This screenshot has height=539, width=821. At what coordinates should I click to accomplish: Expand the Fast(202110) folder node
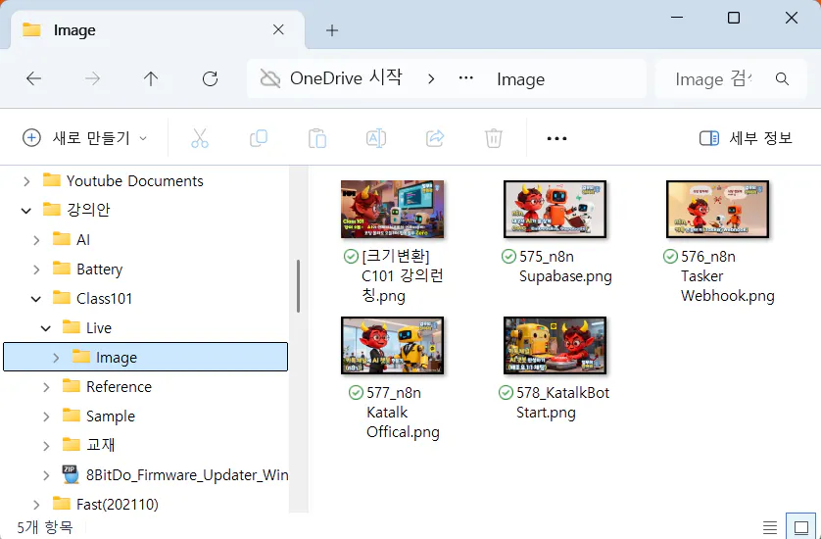pyautogui.click(x=36, y=504)
